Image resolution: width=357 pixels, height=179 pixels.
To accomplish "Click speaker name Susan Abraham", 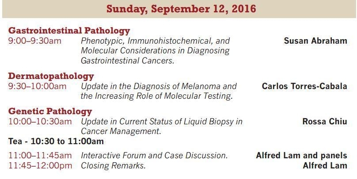I will pos(315,41).
